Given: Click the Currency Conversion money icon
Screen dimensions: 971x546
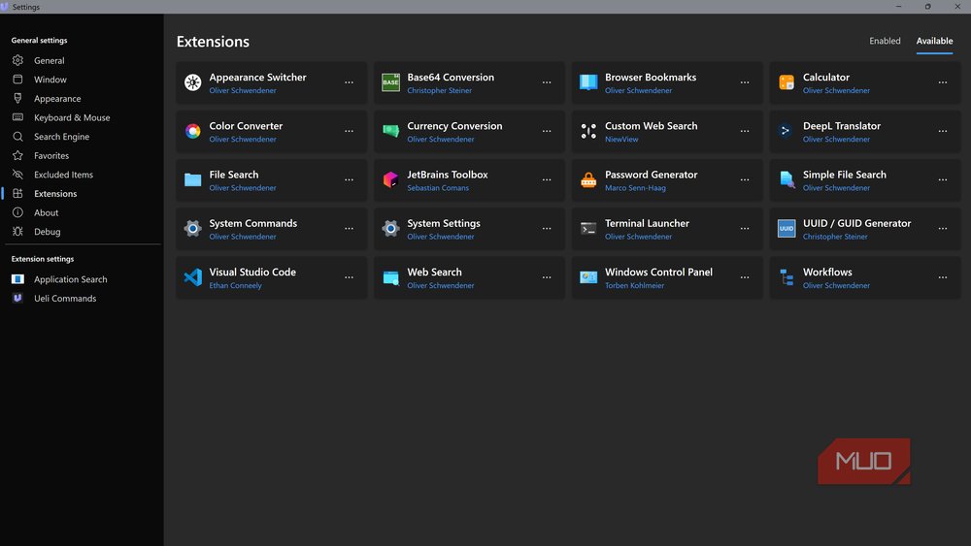Looking at the screenshot, I should coord(390,131).
